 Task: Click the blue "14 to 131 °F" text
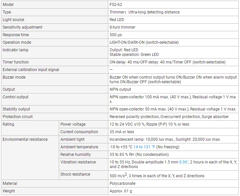click(x=144, y=147)
